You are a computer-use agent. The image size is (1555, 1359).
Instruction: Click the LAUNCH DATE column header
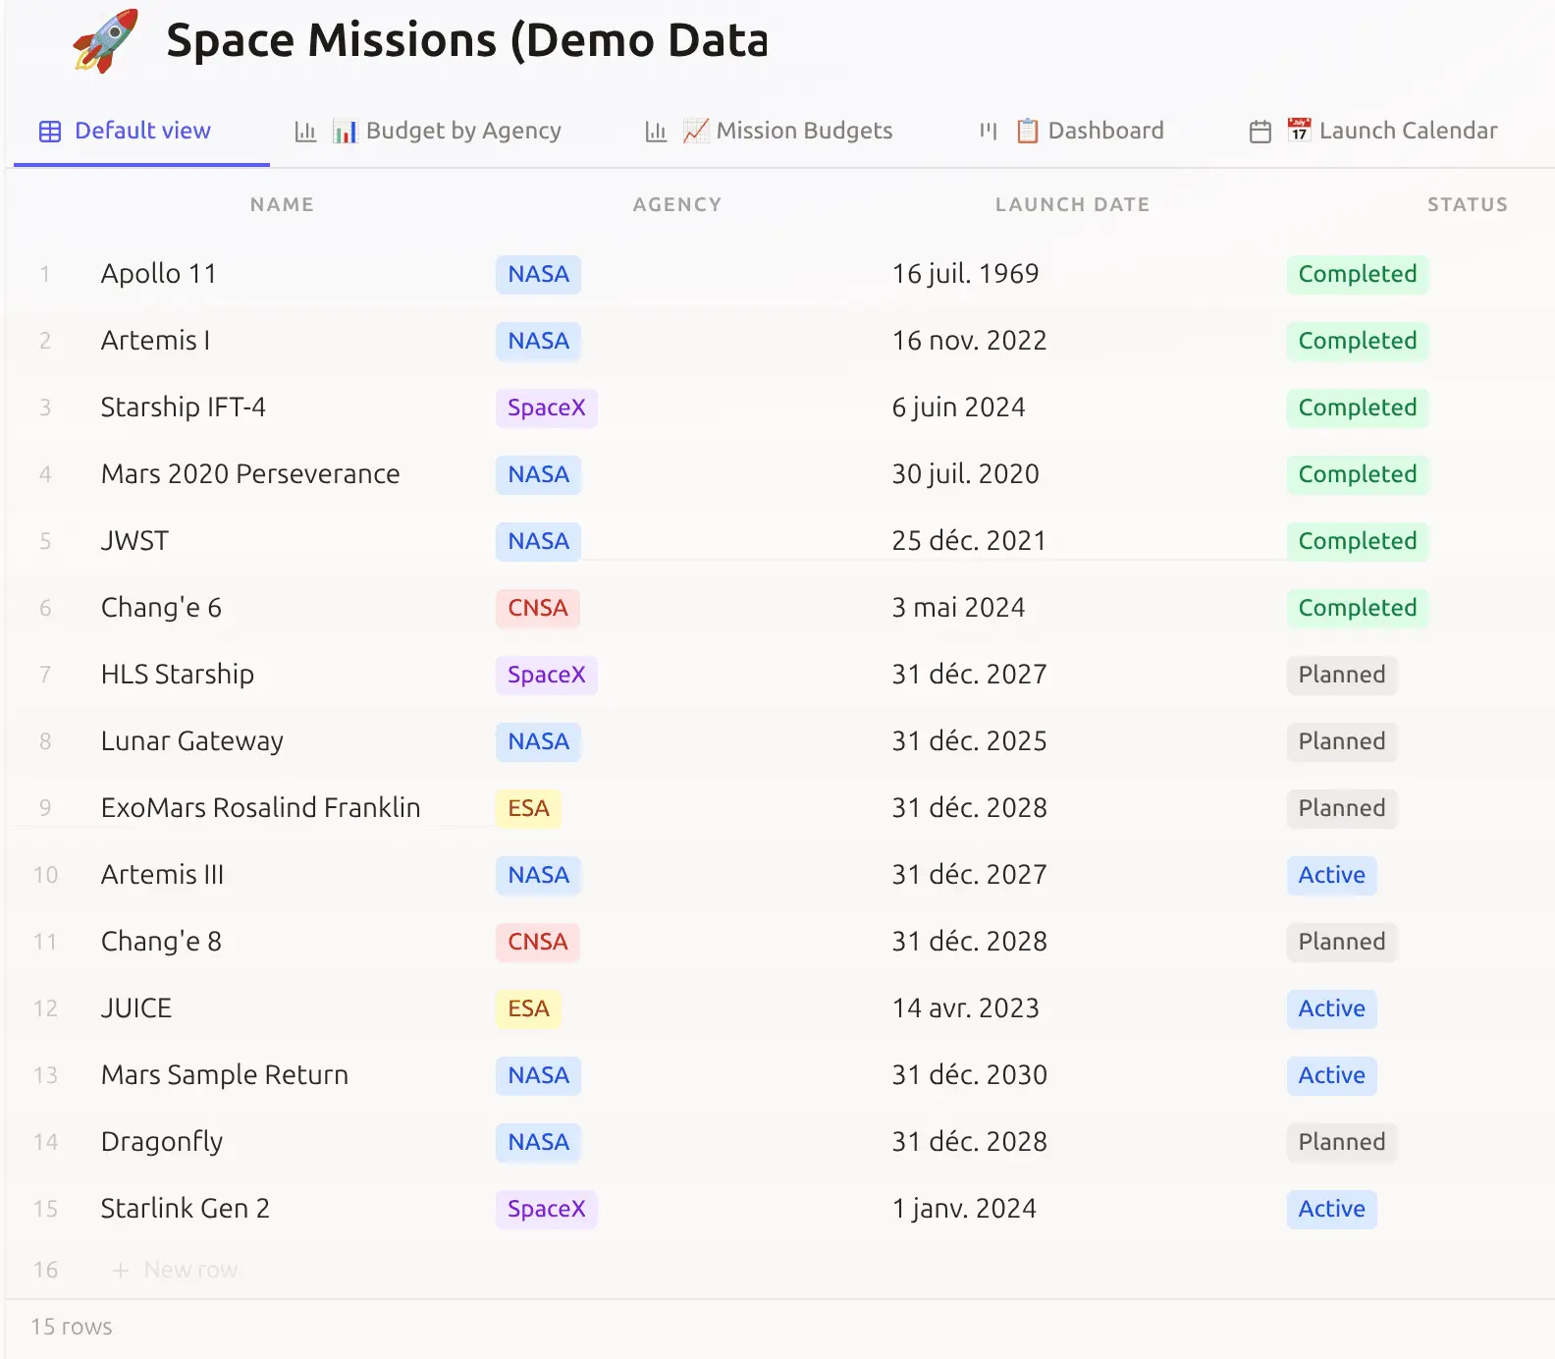(1072, 204)
